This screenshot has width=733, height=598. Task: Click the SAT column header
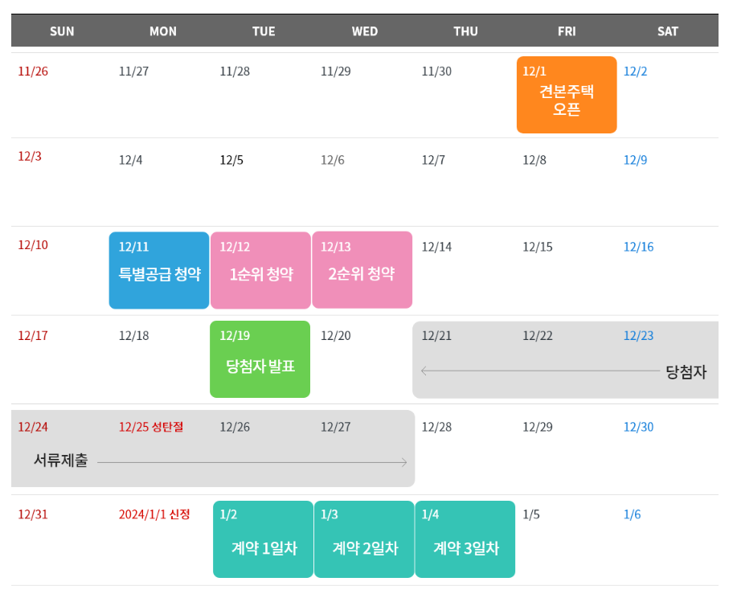(668, 31)
